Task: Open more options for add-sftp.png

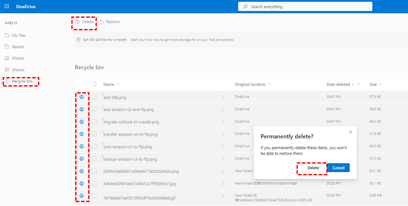Action: (x=223, y=97)
